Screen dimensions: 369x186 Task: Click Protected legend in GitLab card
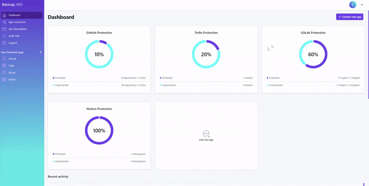click(273, 78)
